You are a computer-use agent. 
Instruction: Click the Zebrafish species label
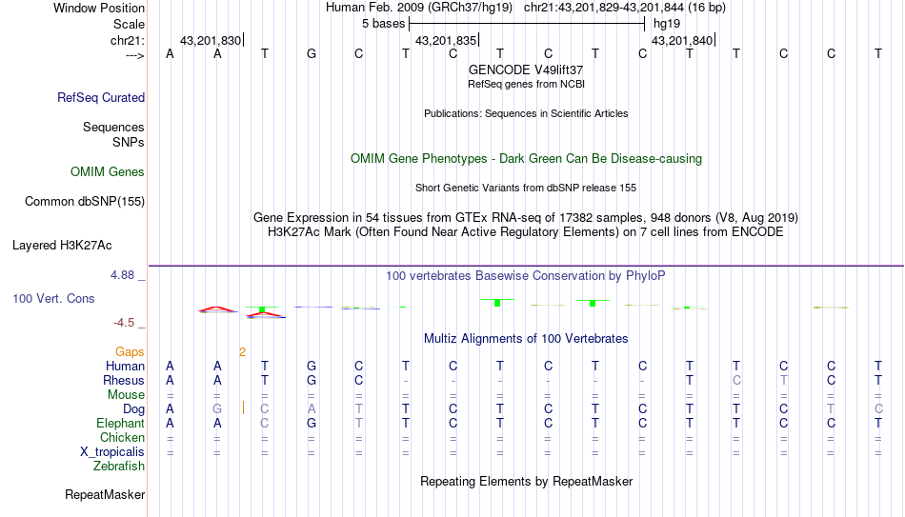click(x=119, y=466)
